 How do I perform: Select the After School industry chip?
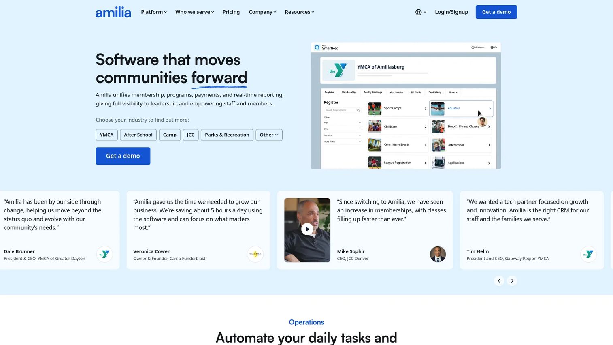[138, 135]
